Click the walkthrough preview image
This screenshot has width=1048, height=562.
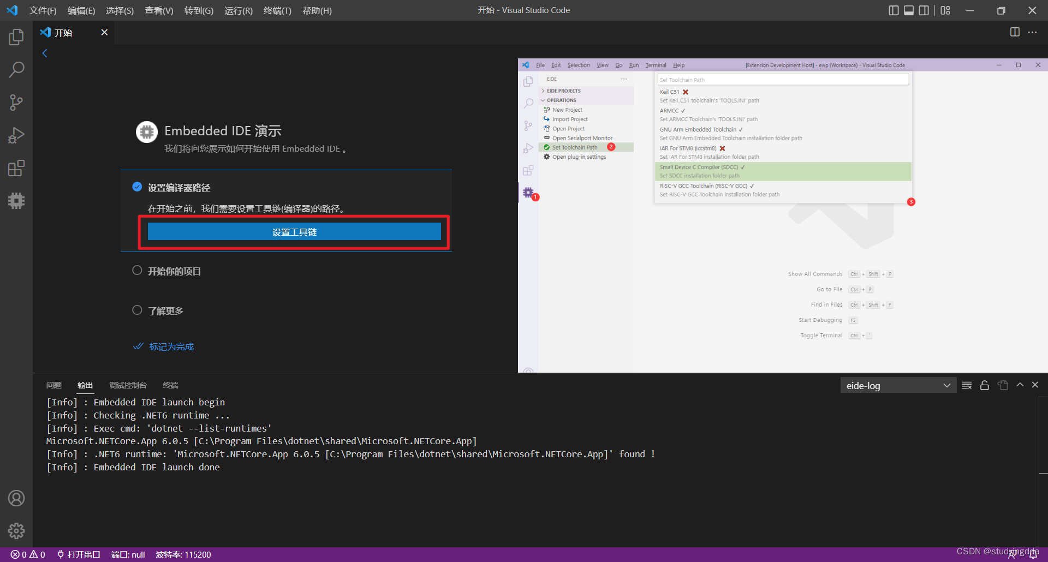tap(783, 216)
